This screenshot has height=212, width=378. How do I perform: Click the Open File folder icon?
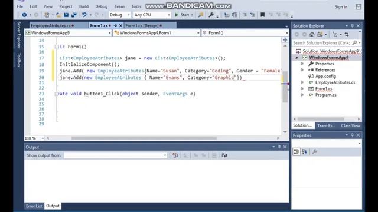point(58,15)
